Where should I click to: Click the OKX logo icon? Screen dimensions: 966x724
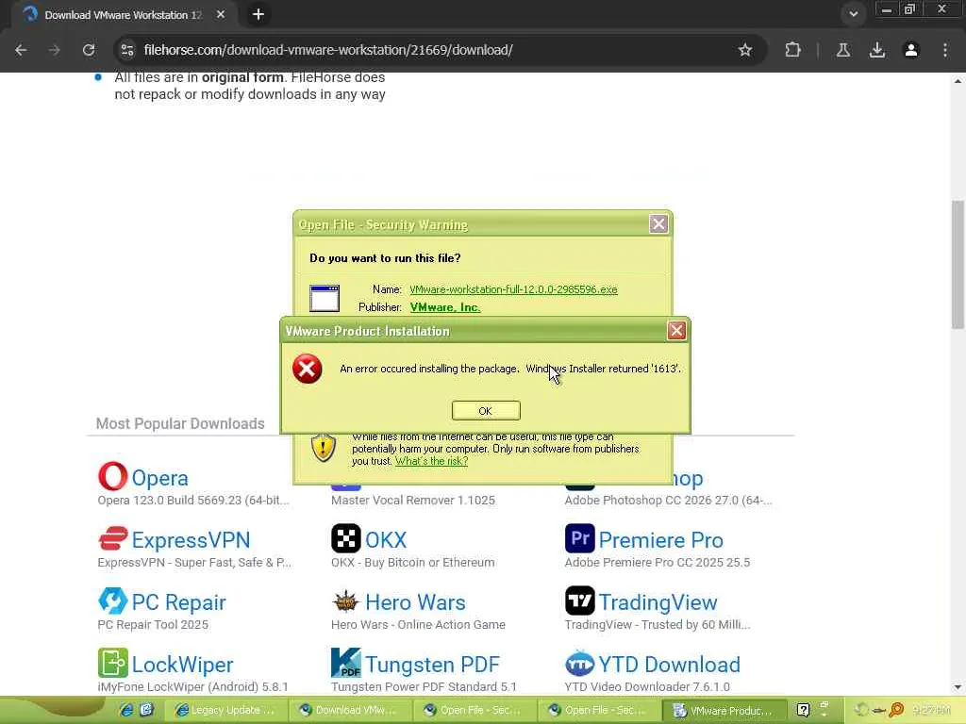[346, 538]
